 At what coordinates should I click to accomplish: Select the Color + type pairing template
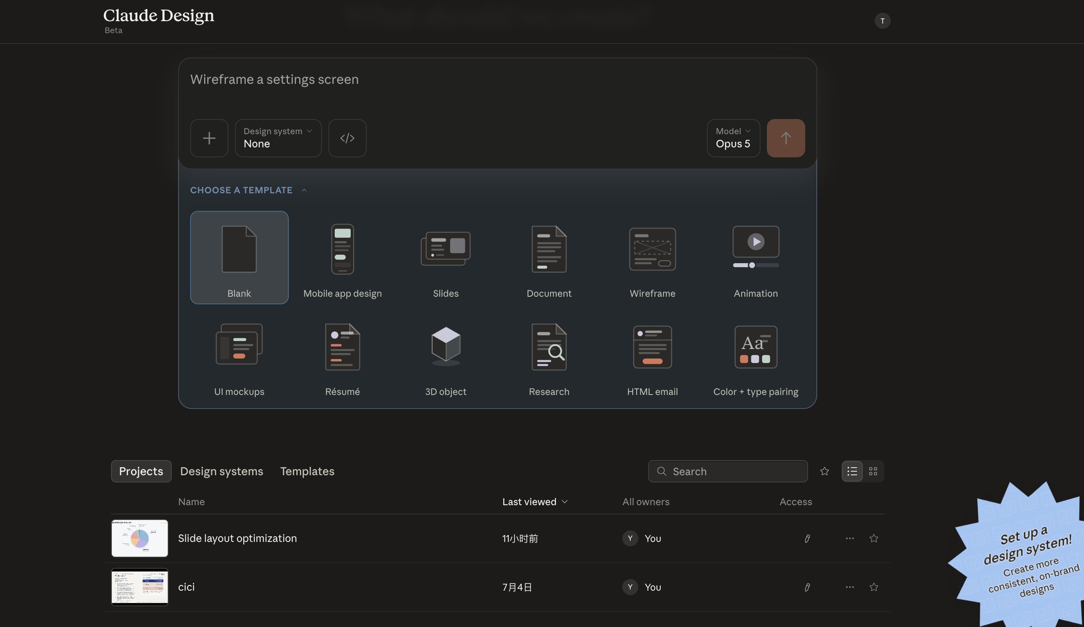[755, 356]
